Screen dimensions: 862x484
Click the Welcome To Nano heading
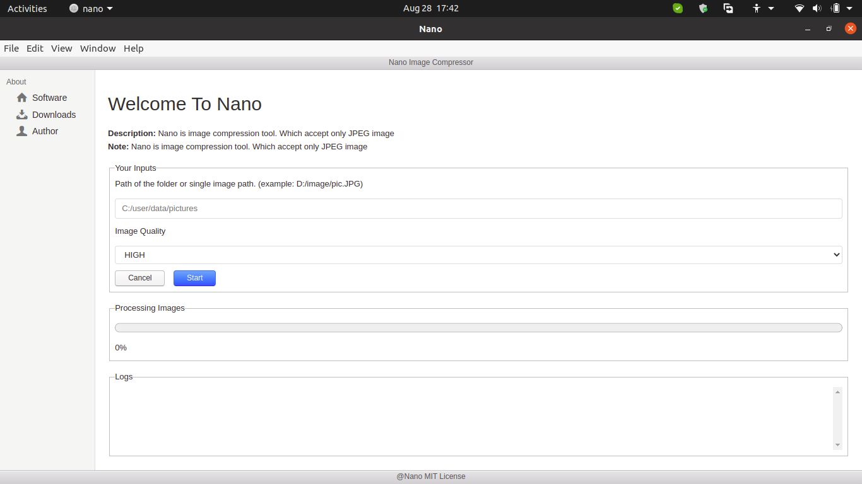185,104
